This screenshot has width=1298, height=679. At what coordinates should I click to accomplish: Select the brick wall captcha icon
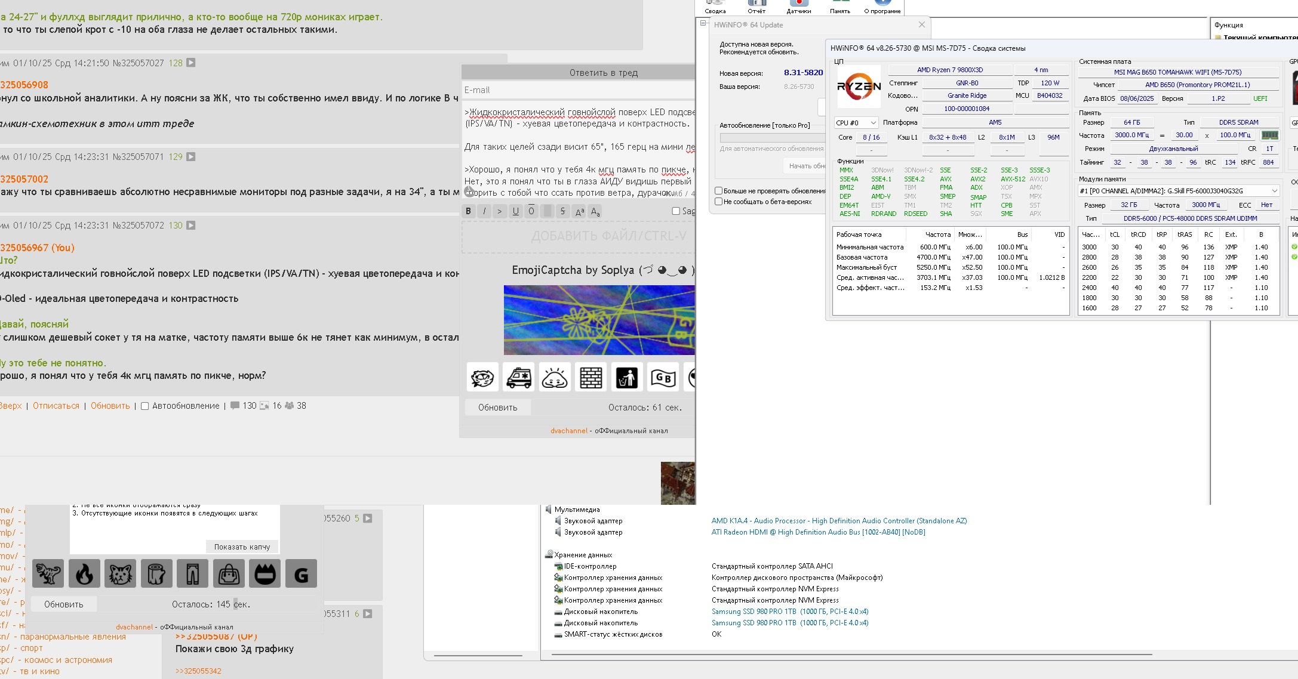590,377
